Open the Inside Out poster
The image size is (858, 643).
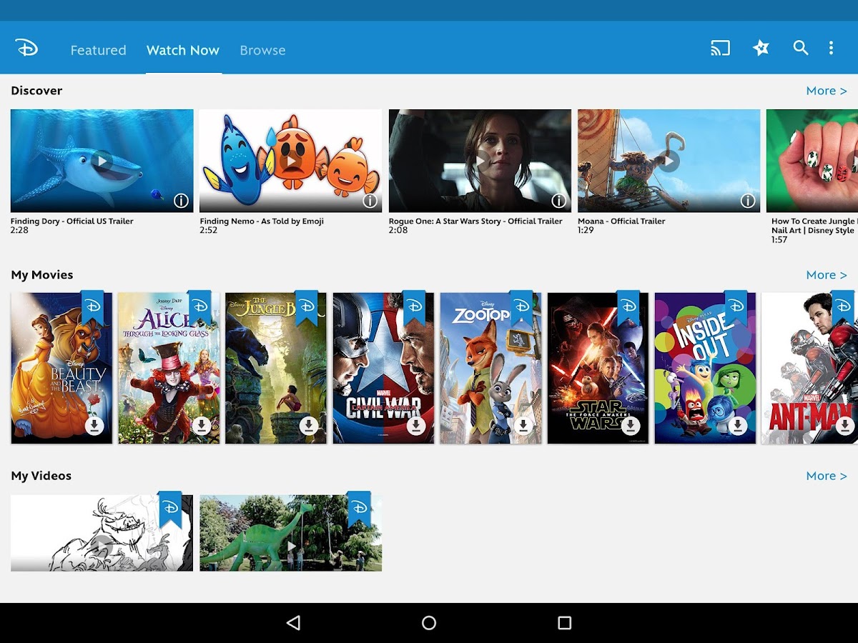705,368
